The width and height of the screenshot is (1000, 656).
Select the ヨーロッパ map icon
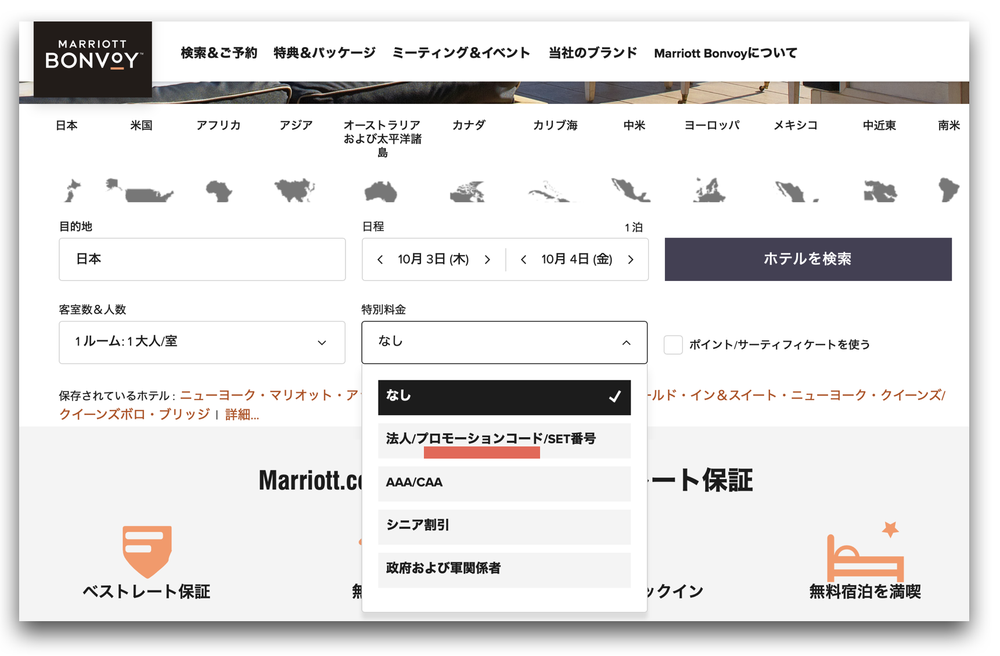710,190
